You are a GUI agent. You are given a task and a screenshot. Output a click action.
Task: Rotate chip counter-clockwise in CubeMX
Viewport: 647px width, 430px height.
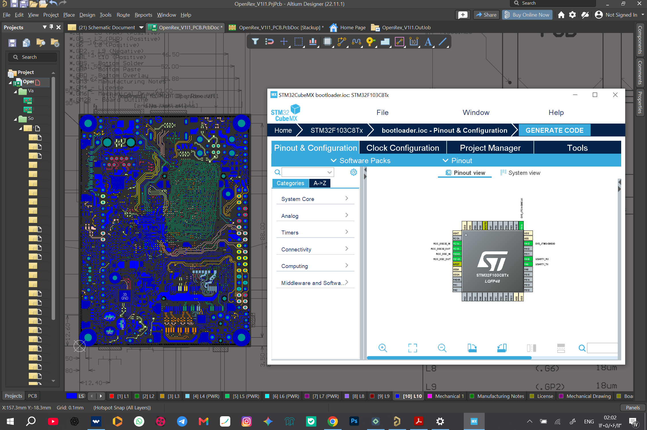tap(502, 348)
